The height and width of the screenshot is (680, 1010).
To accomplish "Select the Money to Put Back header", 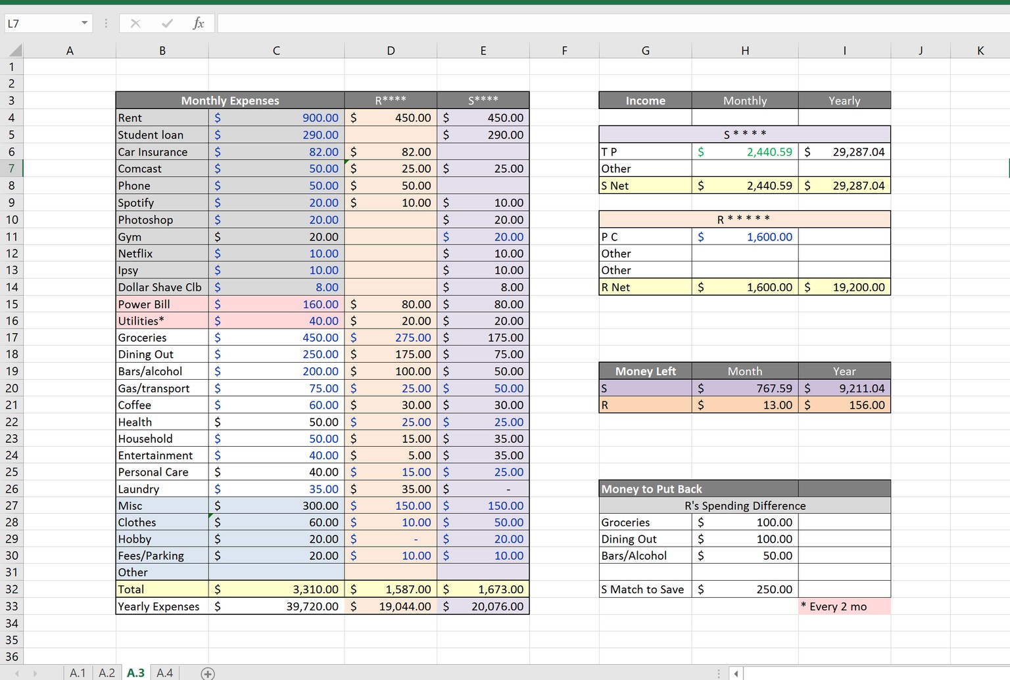I will coord(699,489).
